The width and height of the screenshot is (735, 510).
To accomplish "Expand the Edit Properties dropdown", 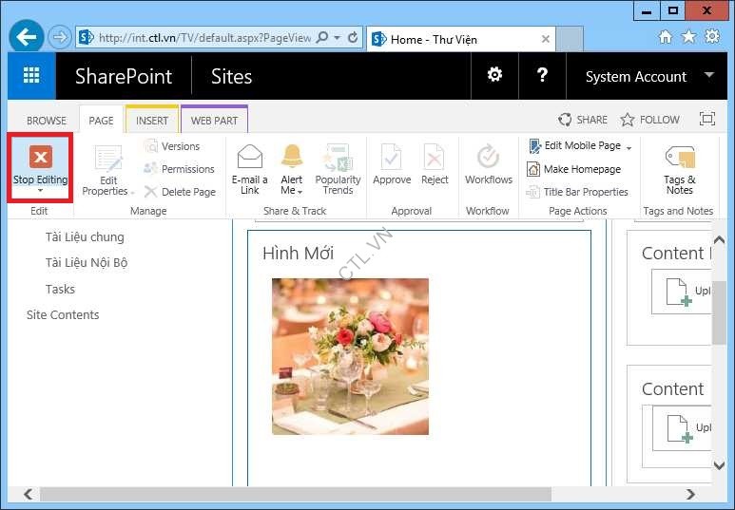I will [x=132, y=192].
